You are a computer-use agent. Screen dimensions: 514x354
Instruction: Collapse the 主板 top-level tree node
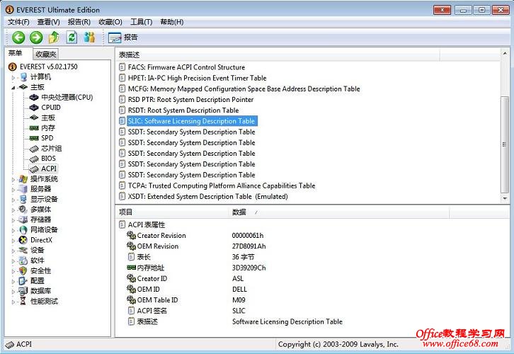[x=13, y=88]
